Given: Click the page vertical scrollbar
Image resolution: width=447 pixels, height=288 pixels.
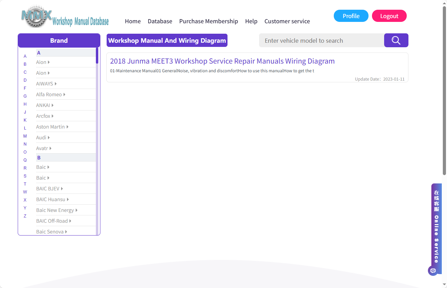Looking at the screenshot, I should (444, 90).
